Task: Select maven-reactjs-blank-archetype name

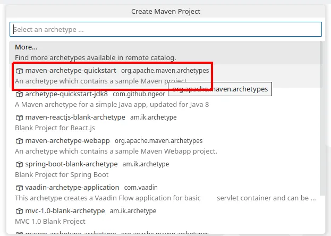Action: (75, 117)
